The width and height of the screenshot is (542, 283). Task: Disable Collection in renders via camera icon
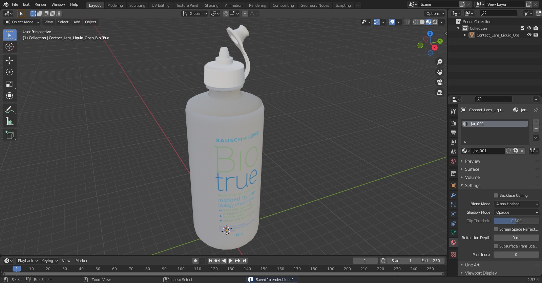pyautogui.click(x=536, y=28)
